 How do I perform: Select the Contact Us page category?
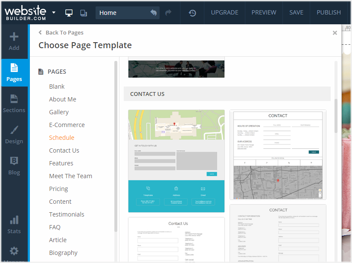coord(64,150)
